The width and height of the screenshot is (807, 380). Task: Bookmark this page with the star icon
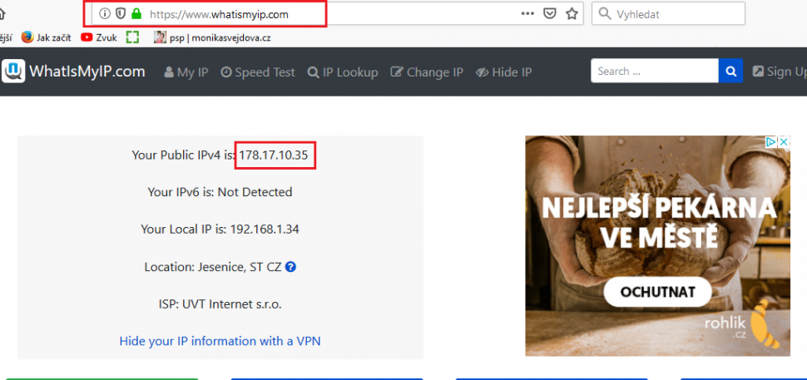coord(572,14)
